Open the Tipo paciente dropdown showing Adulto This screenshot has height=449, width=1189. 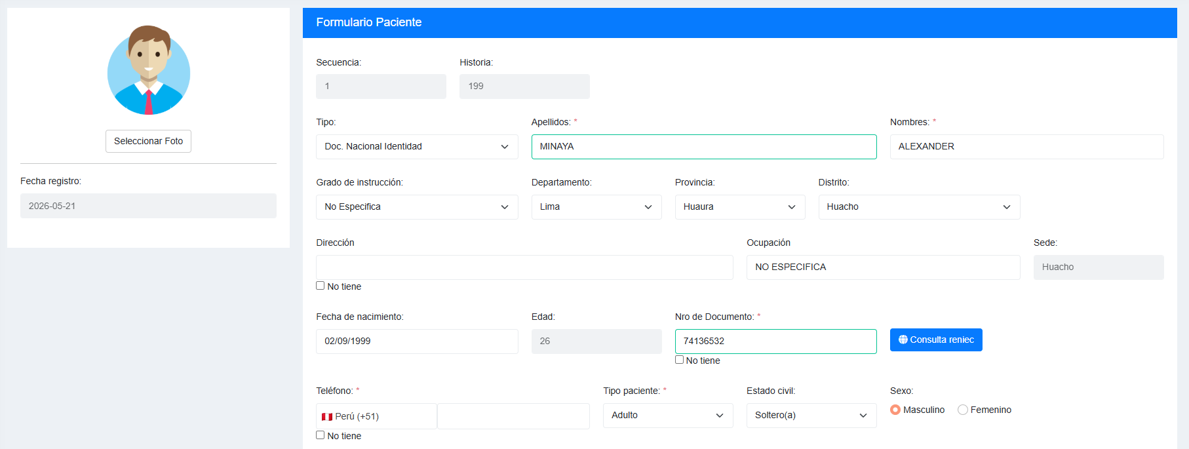668,416
